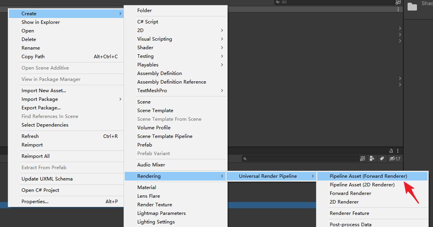Create an Audio Mixer
Screen dimensions: 433x227
pyautogui.click(x=176, y=164)
